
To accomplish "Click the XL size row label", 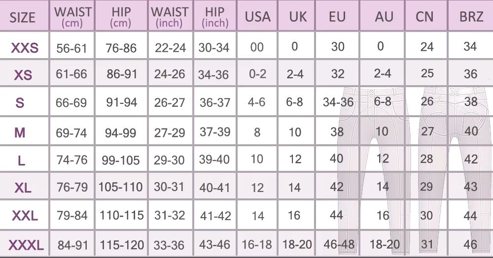I will (x=23, y=188).
